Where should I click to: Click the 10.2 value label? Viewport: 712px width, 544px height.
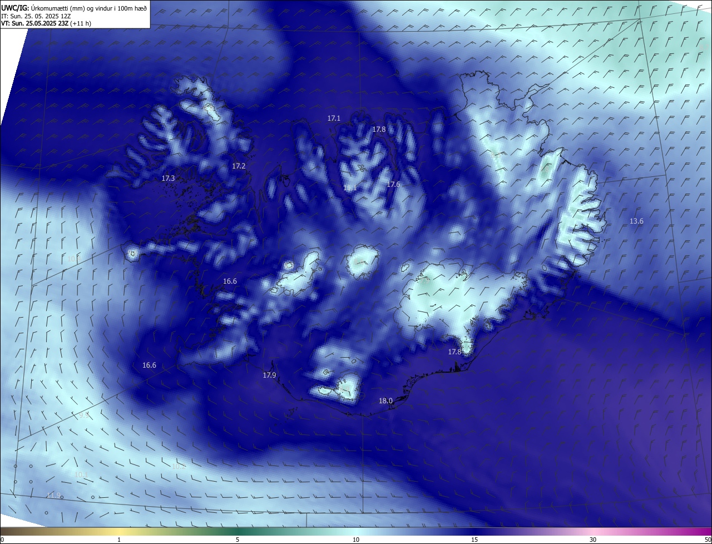(179, 467)
